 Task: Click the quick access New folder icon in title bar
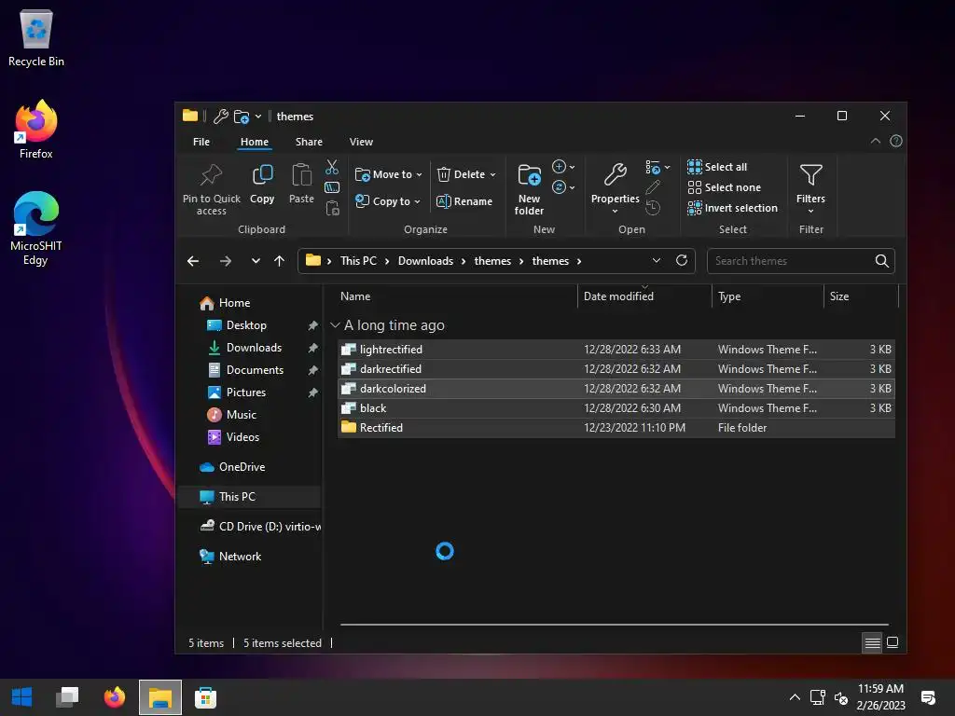pyautogui.click(x=242, y=117)
